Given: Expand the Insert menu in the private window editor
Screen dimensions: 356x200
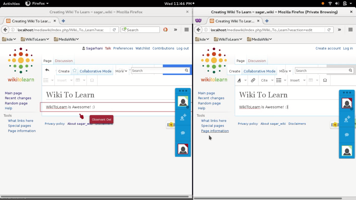Looking at the screenshot, I should pyautogui.click(x=298, y=80).
